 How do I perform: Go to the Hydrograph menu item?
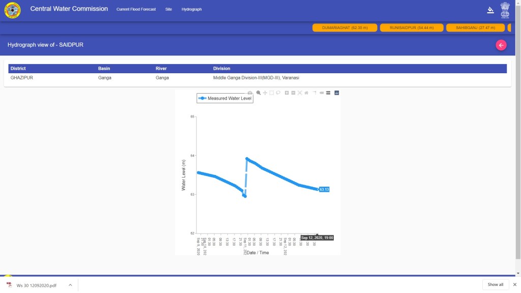[x=191, y=9]
